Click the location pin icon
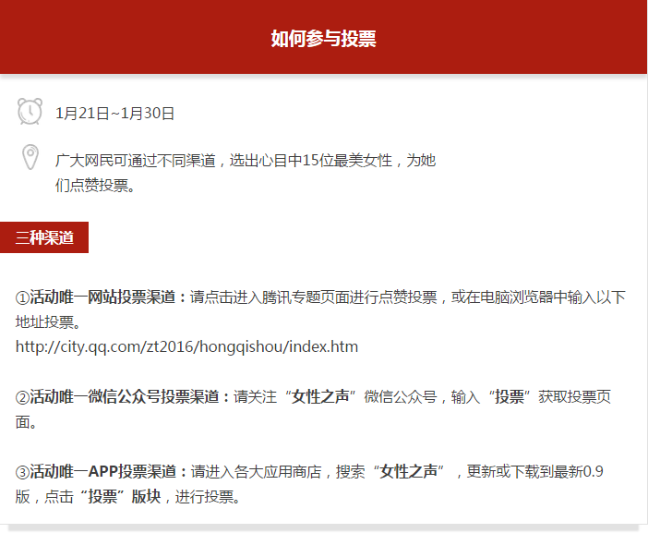Viewport: 648px width, 533px height. (30, 157)
